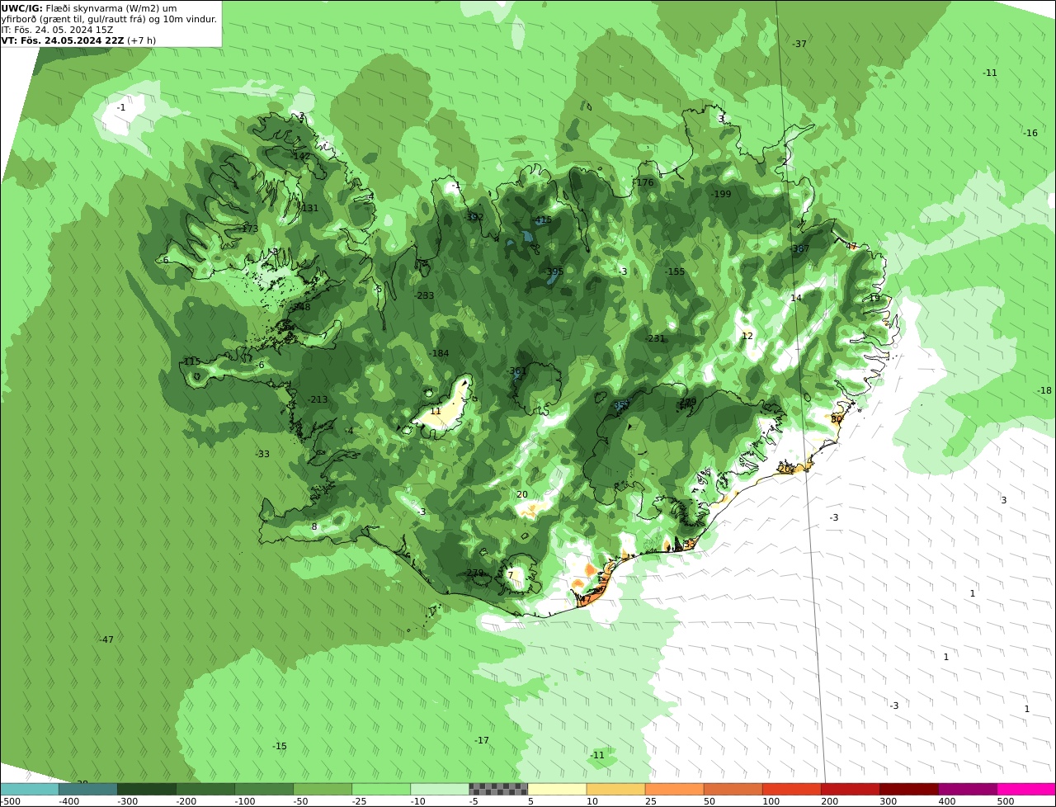The height and width of the screenshot is (807, 1056).
Task: Click the checkered -5 to 5 legend swatch
Action: 498,789
